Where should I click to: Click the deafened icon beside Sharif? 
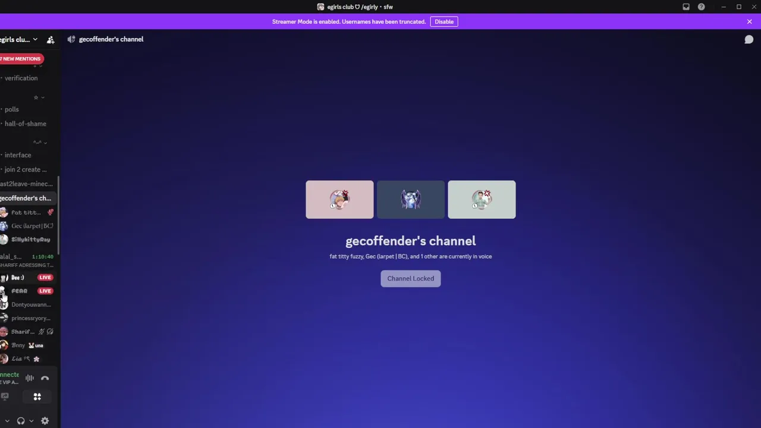tap(50, 332)
